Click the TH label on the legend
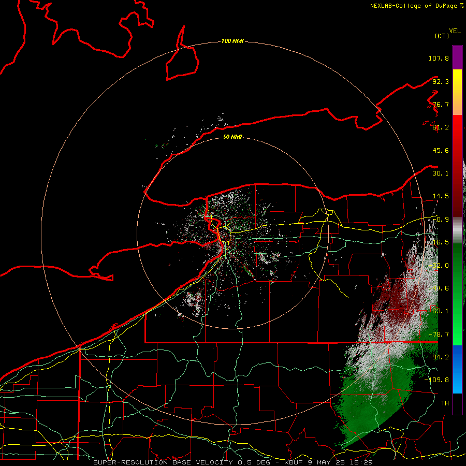Screen dimensions: 466x466 [x=445, y=403]
